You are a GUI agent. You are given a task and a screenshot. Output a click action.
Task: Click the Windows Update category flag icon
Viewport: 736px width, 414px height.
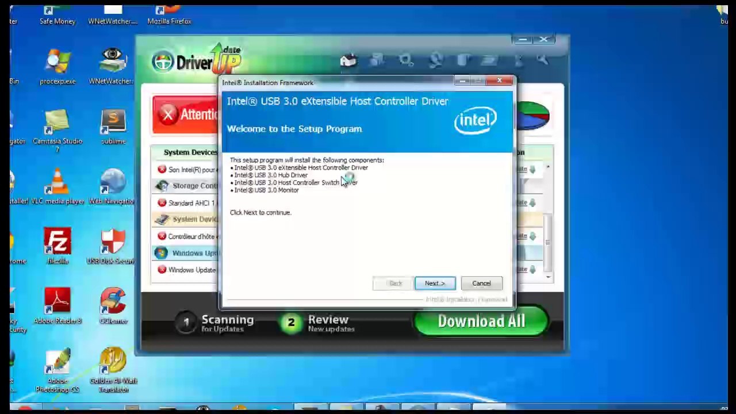(161, 253)
